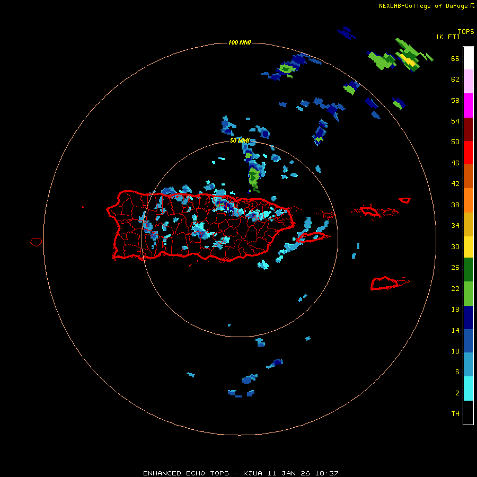Click the bright red legend swatch
This screenshot has width=477, height=477.
(x=468, y=153)
